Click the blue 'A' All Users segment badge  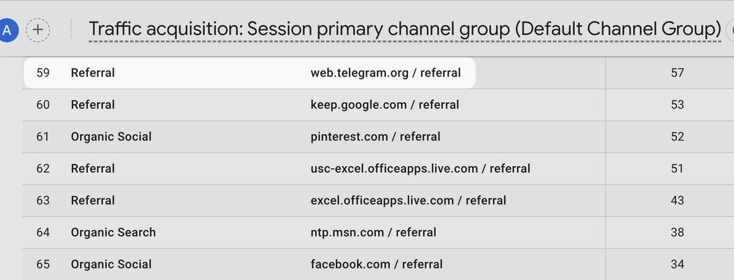click(7, 30)
